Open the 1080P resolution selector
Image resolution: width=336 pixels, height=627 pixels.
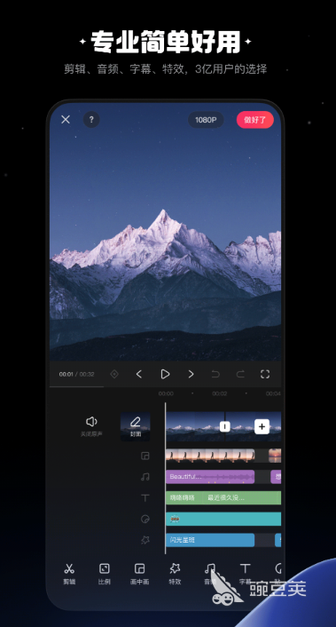click(206, 120)
